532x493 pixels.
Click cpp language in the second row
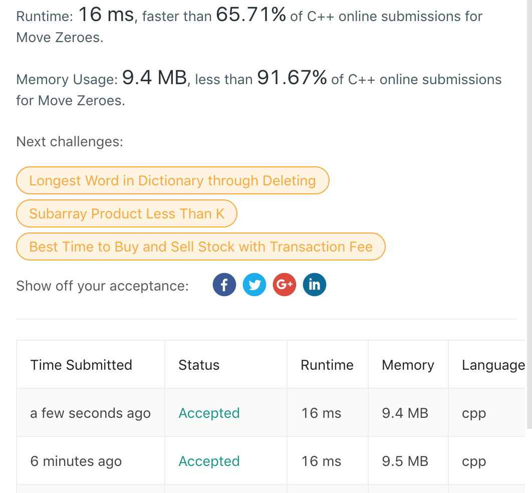tap(474, 461)
